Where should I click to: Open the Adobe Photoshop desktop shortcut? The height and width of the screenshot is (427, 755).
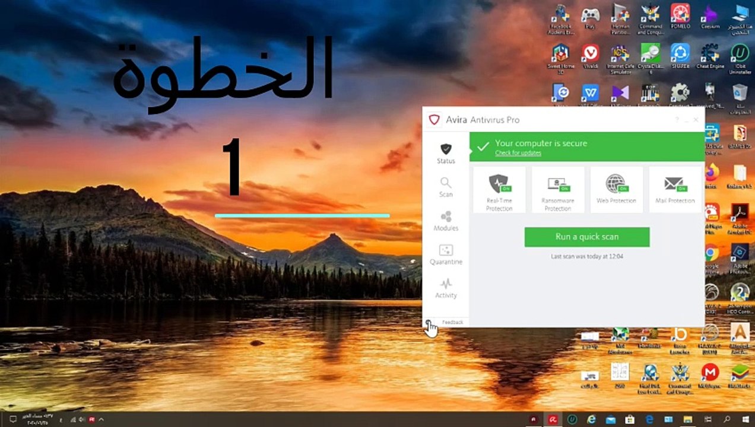740,259
